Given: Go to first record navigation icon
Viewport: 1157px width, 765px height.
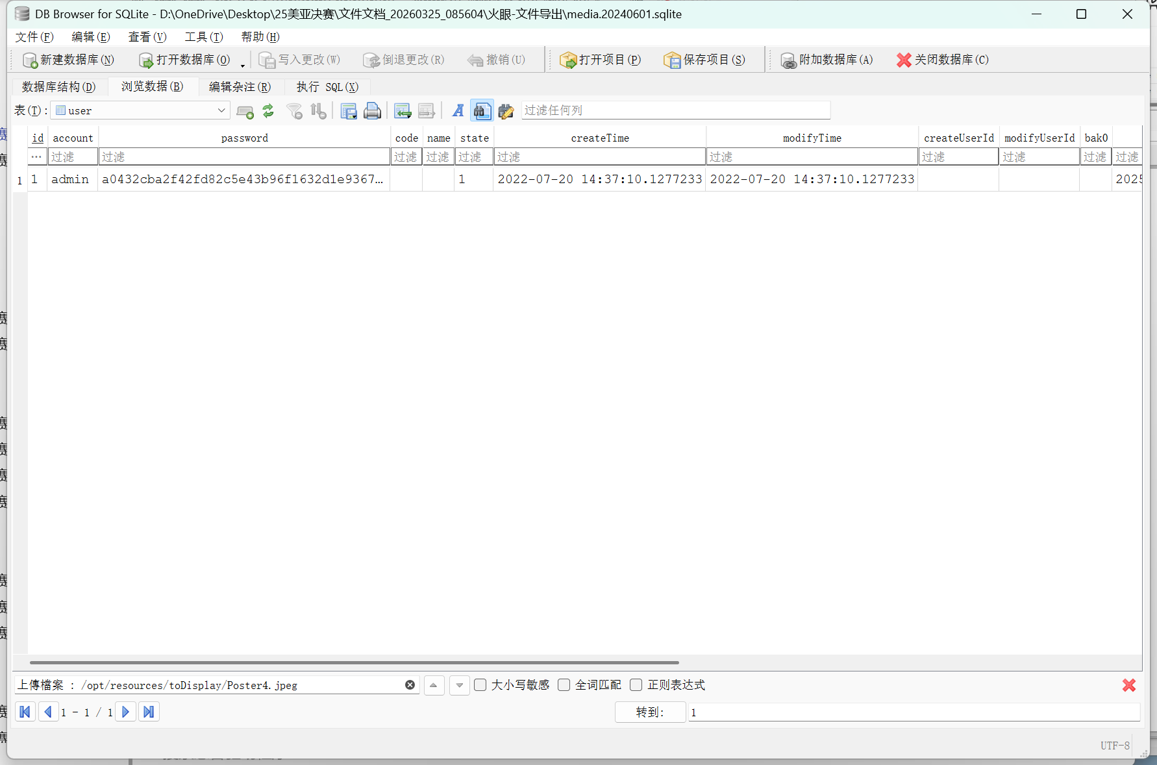Looking at the screenshot, I should (25, 712).
